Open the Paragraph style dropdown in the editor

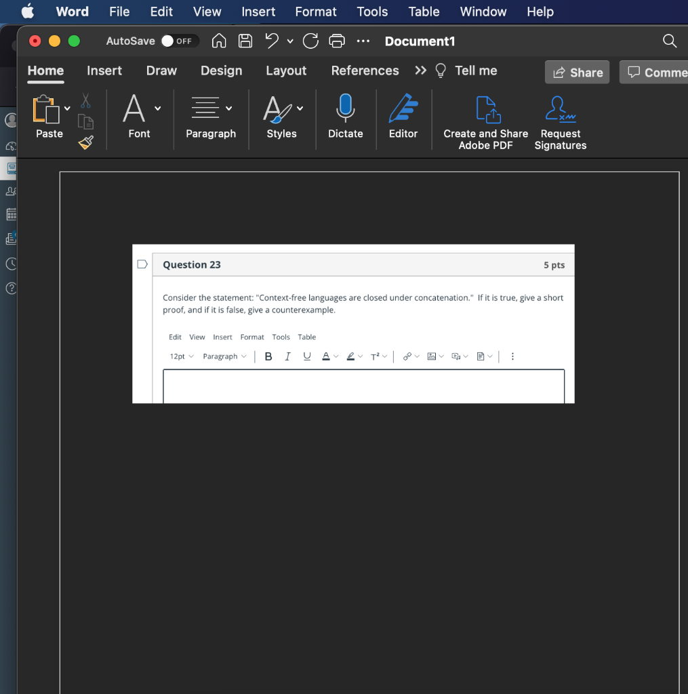pyautogui.click(x=224, y=356)
